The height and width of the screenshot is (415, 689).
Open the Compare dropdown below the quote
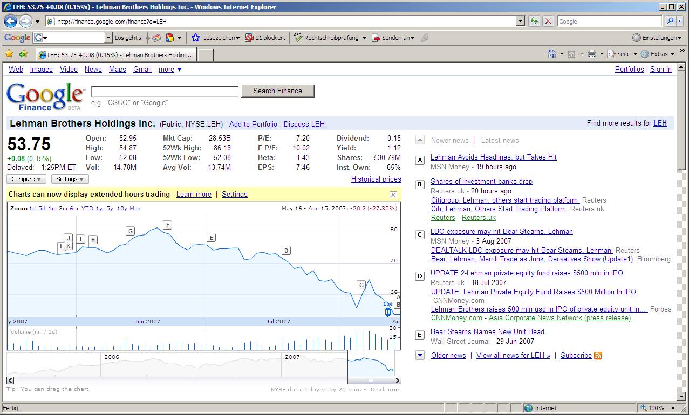pos(26,179)
